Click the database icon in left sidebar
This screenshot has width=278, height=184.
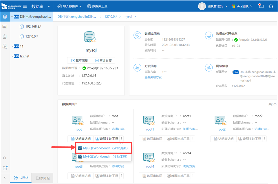point(5,16)
